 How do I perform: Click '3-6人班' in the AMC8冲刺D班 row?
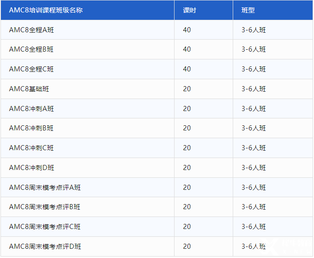click(x=254, y=168)
